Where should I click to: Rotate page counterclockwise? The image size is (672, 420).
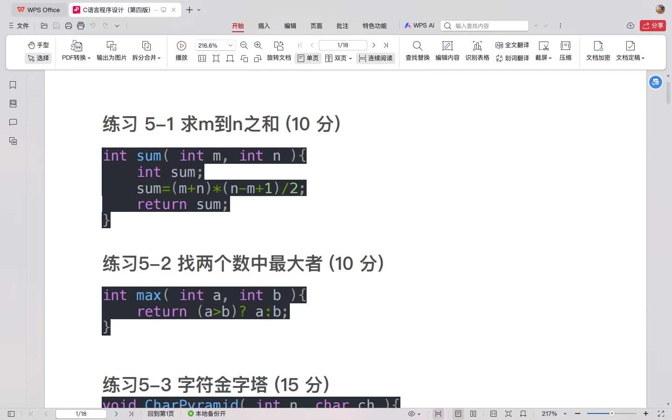244,58
